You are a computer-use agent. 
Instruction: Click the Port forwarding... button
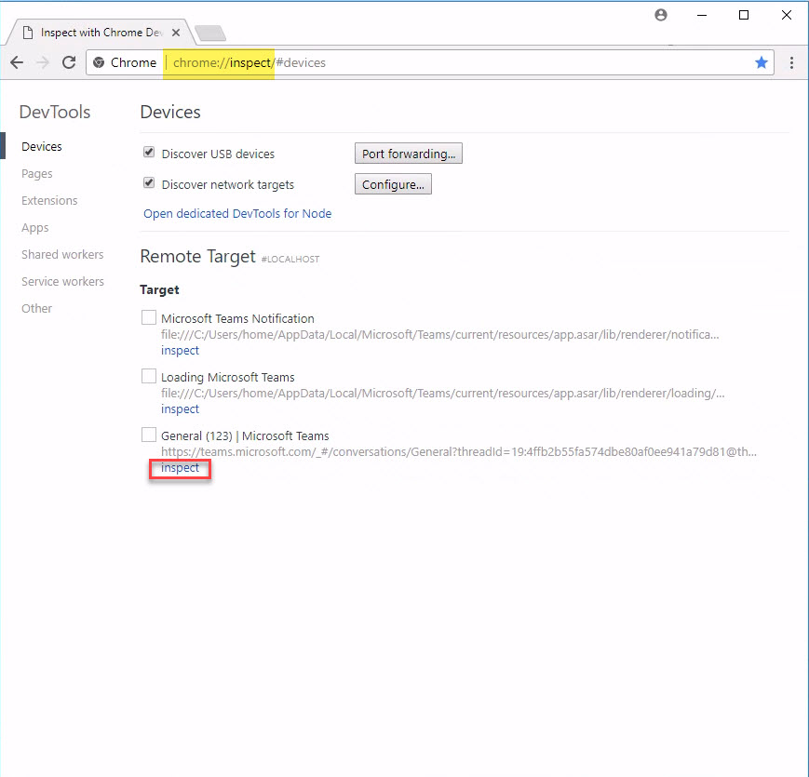(x=409, y=154)
